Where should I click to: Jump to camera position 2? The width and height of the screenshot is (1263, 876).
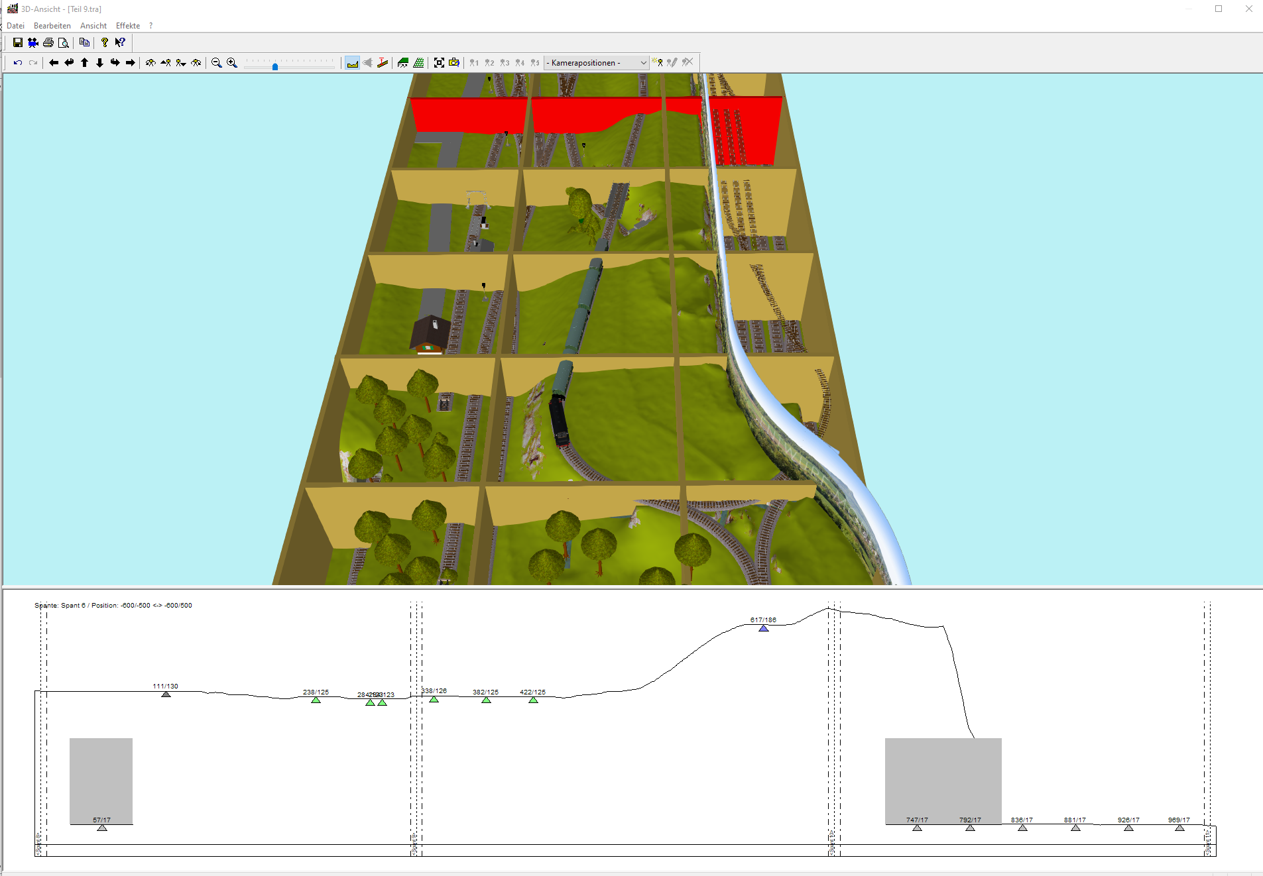point(489,62)
